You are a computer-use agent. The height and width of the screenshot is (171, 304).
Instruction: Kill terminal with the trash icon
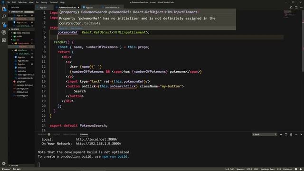(291, 134)
